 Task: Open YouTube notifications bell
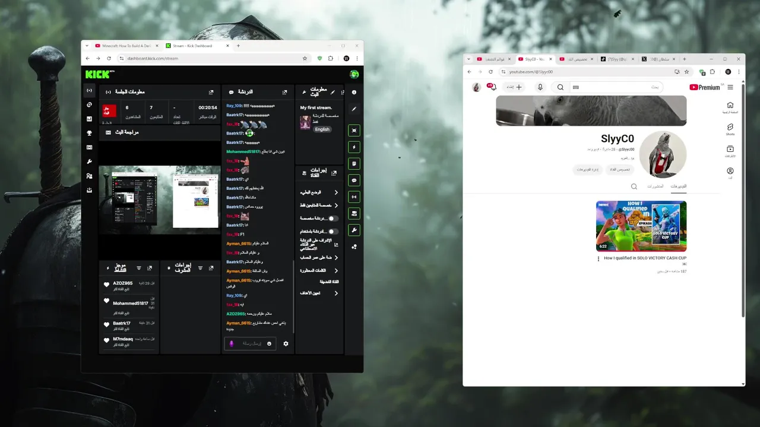coord(492,87)
